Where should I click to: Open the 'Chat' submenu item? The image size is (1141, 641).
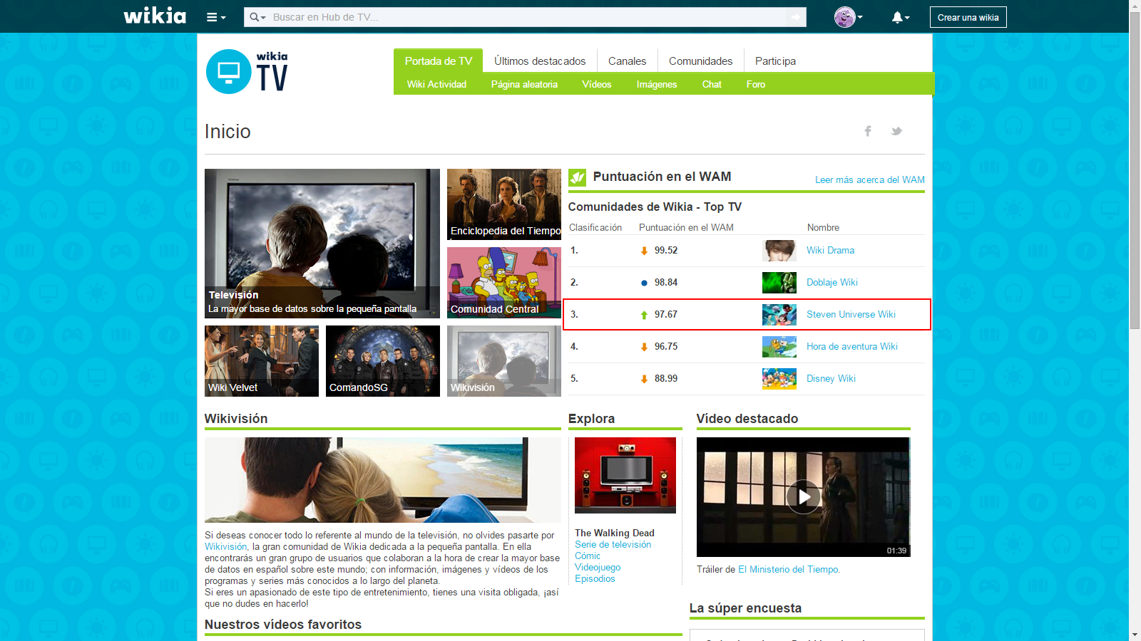click(x=712, y=84)
